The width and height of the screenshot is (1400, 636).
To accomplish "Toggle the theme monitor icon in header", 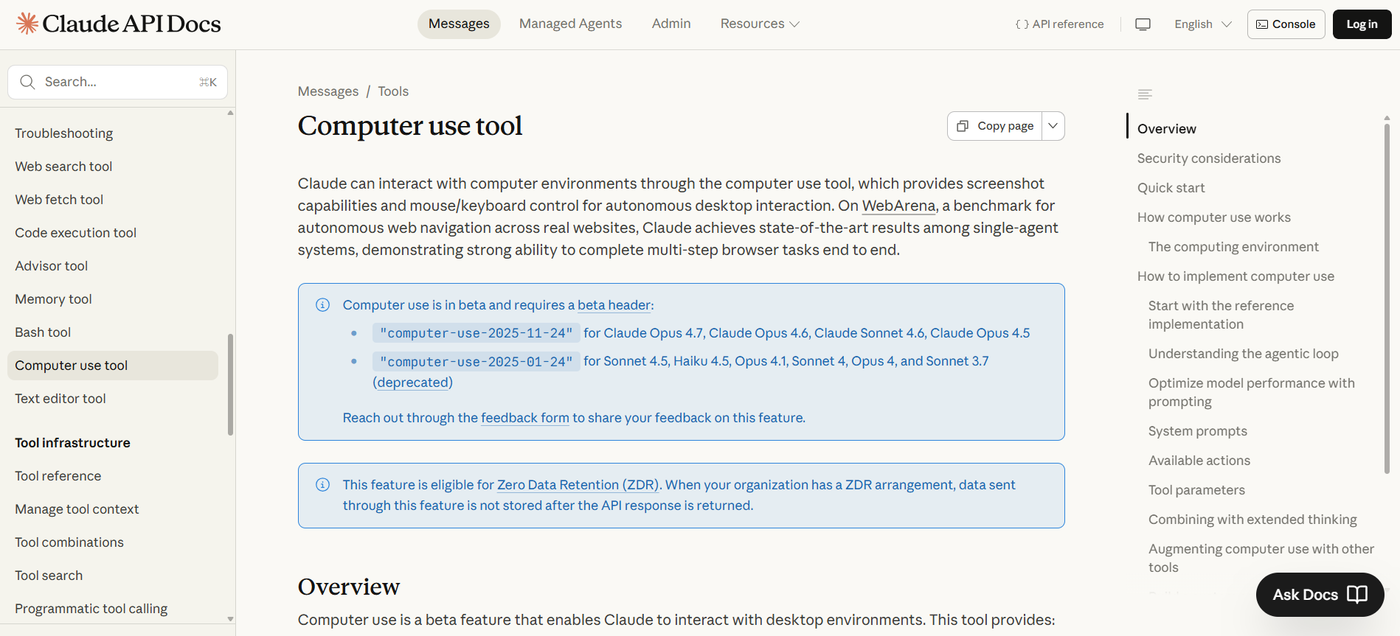I will click(1143, 24).
